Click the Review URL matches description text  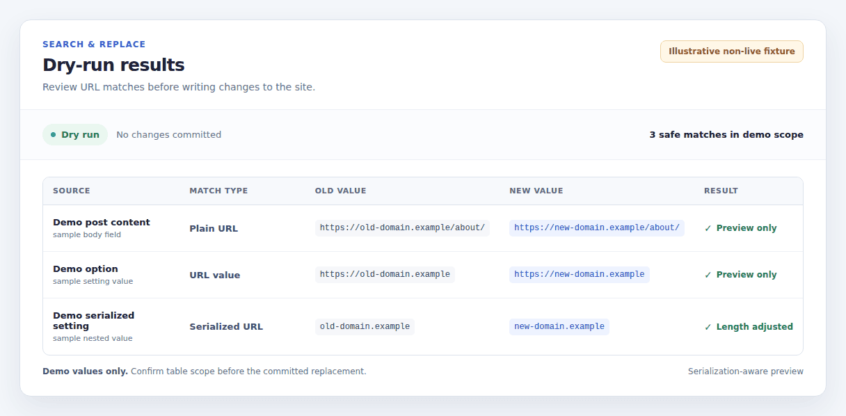point(179,88)
